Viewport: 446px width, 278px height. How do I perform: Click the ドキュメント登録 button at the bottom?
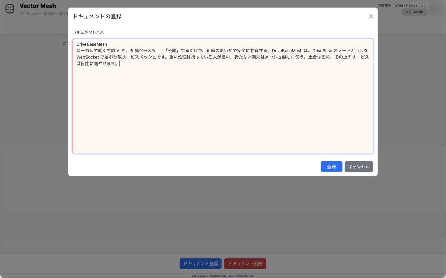point(200,263)
